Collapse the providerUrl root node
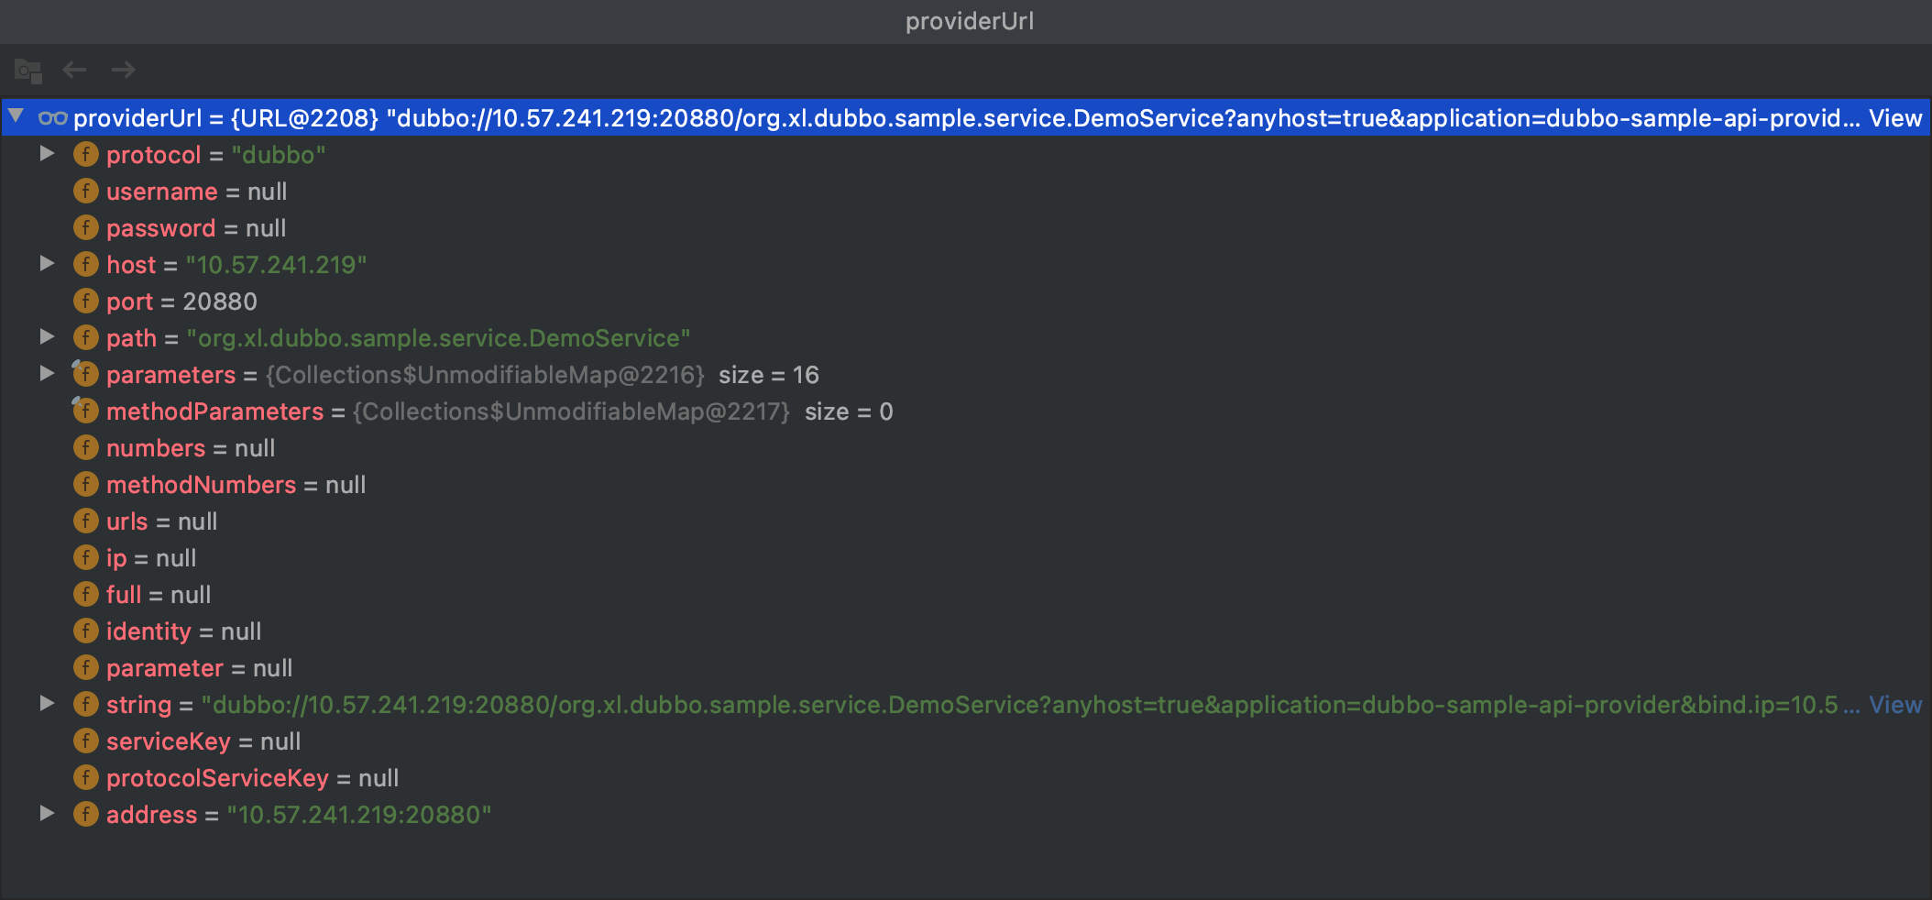Image resolution: width=1932 pixels, height=900 pixels. [16, 116]
